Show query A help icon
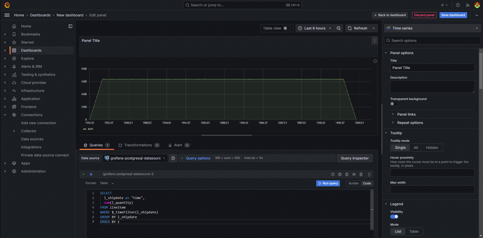483x238 pixels. pos(333,174)
